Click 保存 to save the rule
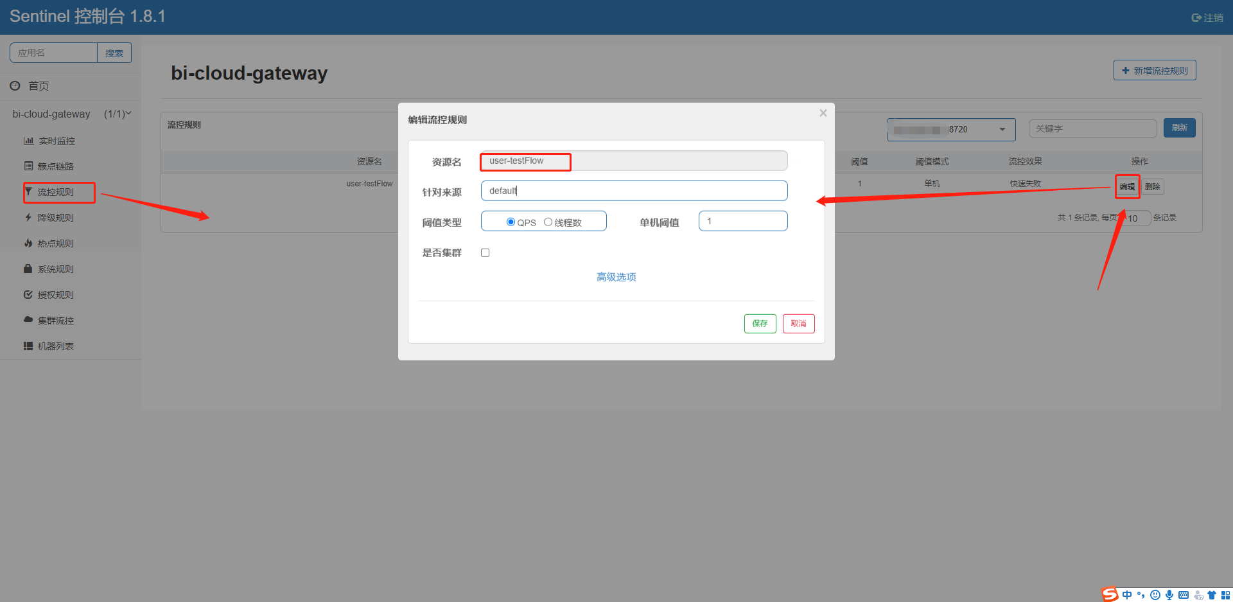Viewport: 1233px width, 602px height. (x=760, y=324)
